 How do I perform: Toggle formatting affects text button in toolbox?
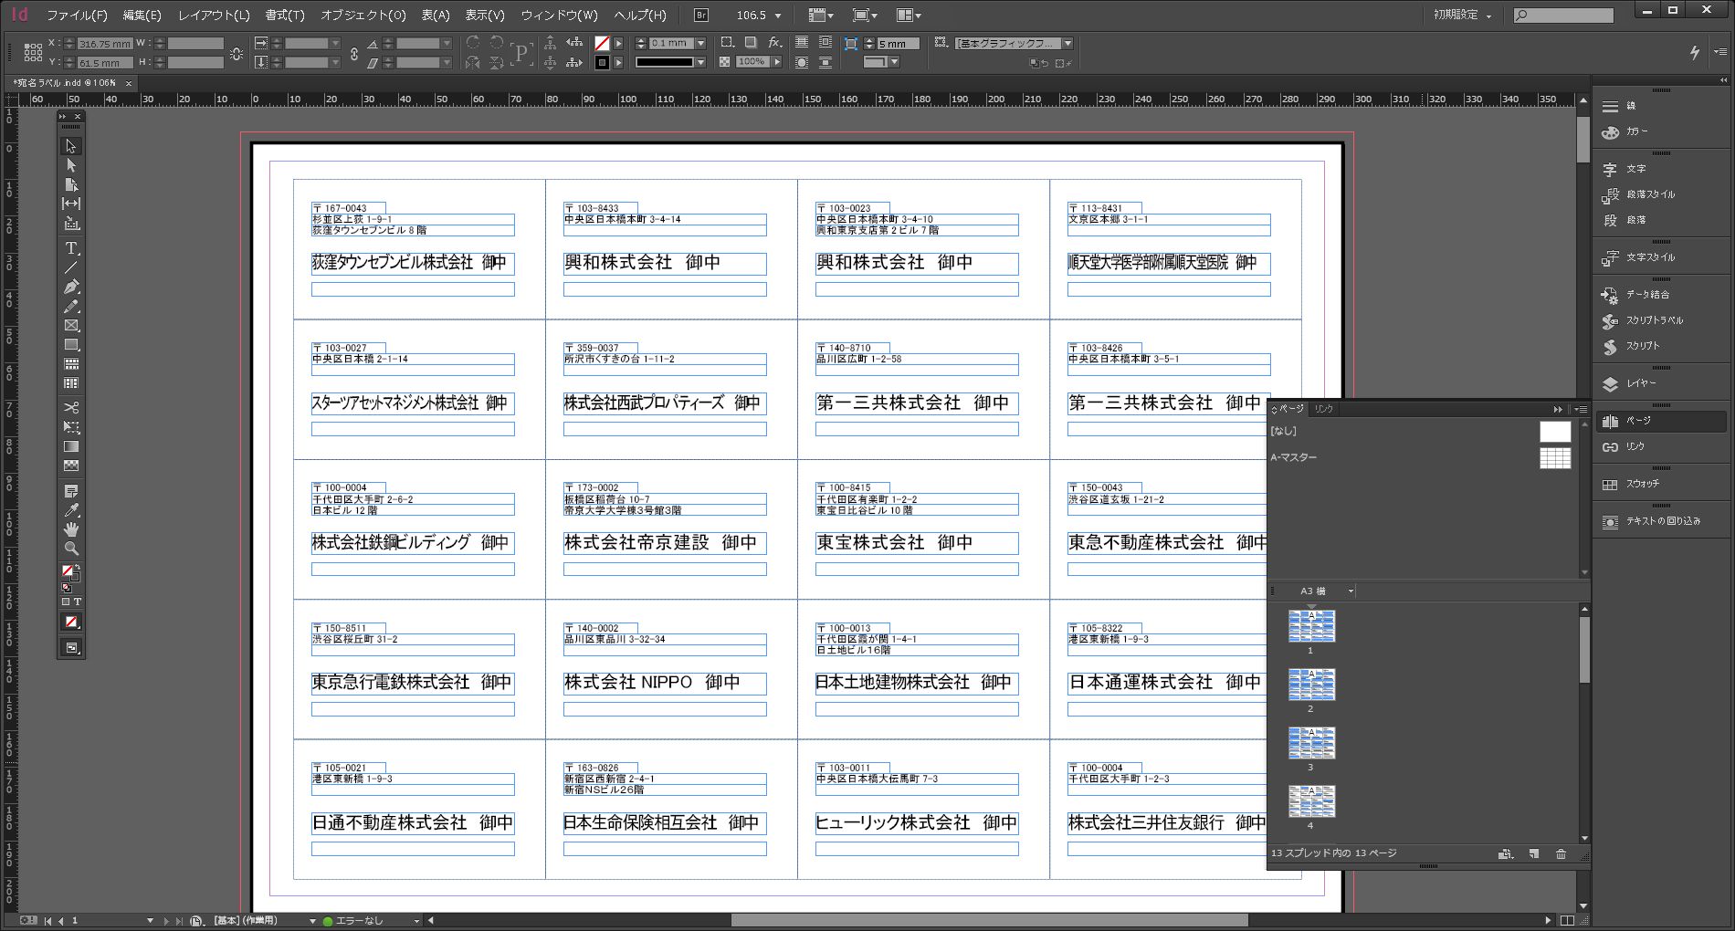(x=78, y=602)
